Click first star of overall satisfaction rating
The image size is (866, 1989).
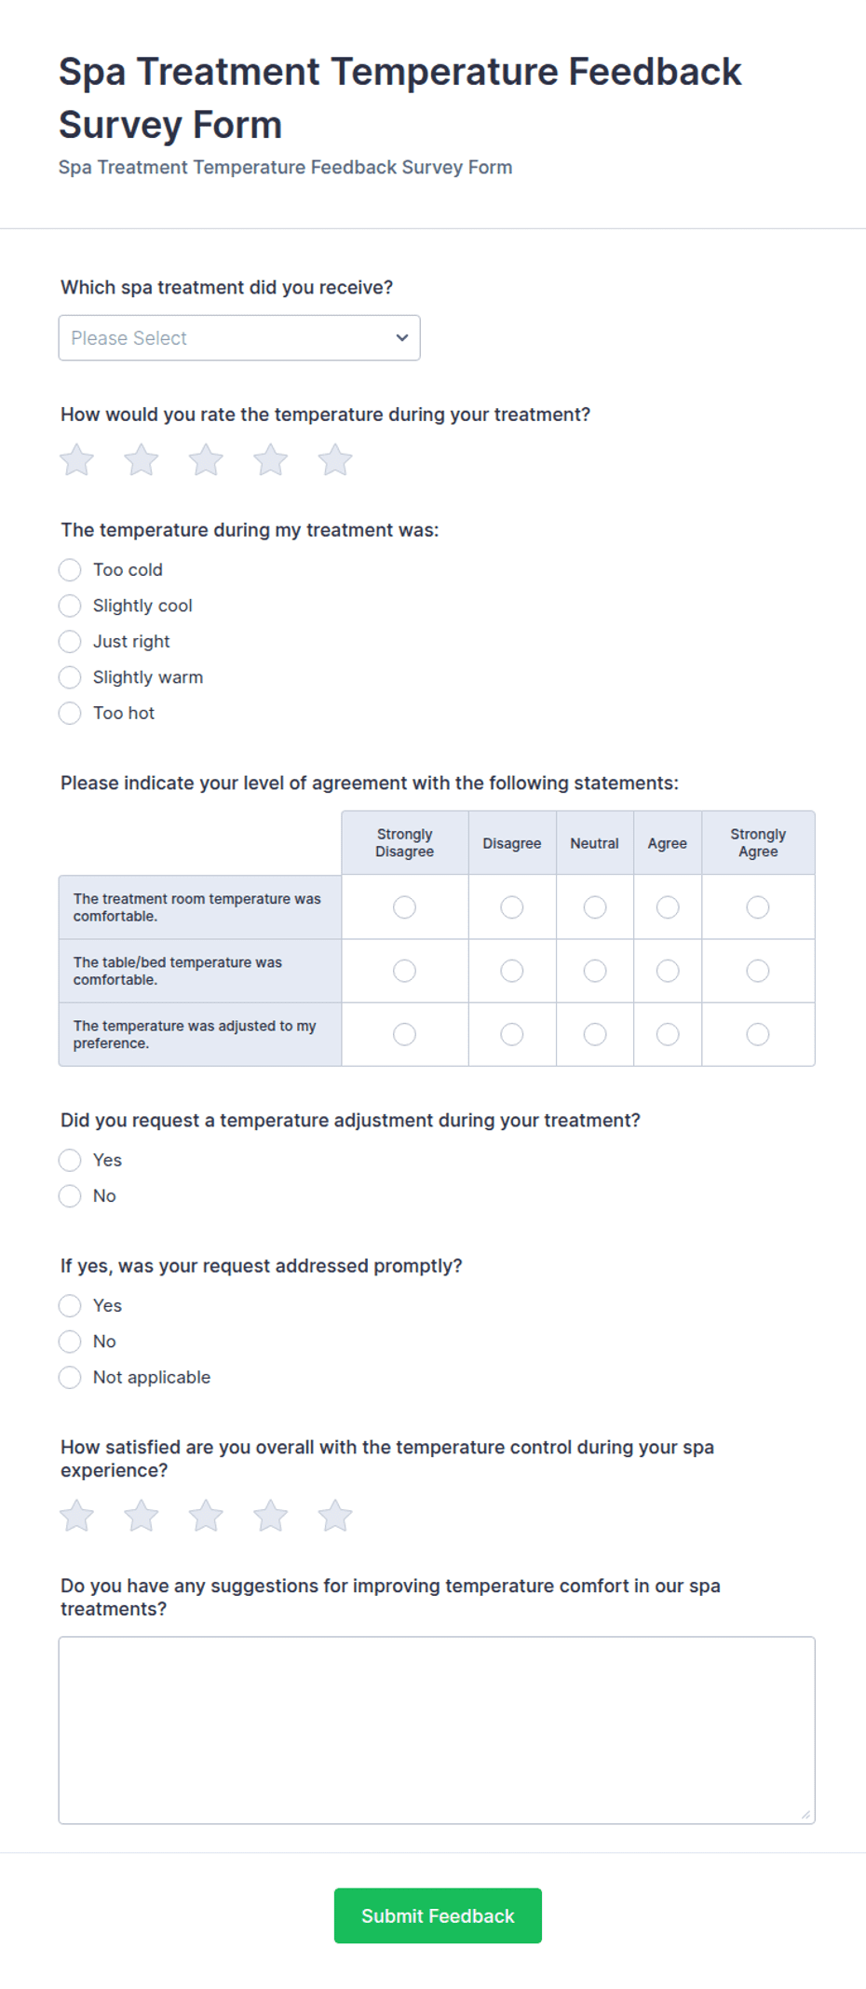click(76, 1516)
